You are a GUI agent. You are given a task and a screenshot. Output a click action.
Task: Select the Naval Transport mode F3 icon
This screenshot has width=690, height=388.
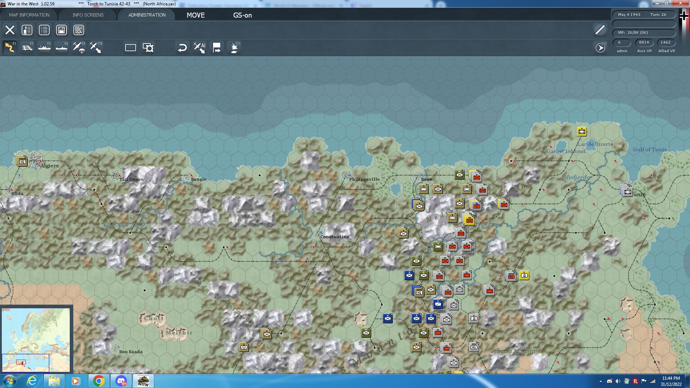44,47
